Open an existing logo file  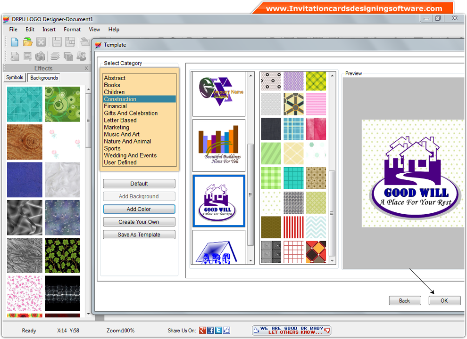(x=27, y=41)
